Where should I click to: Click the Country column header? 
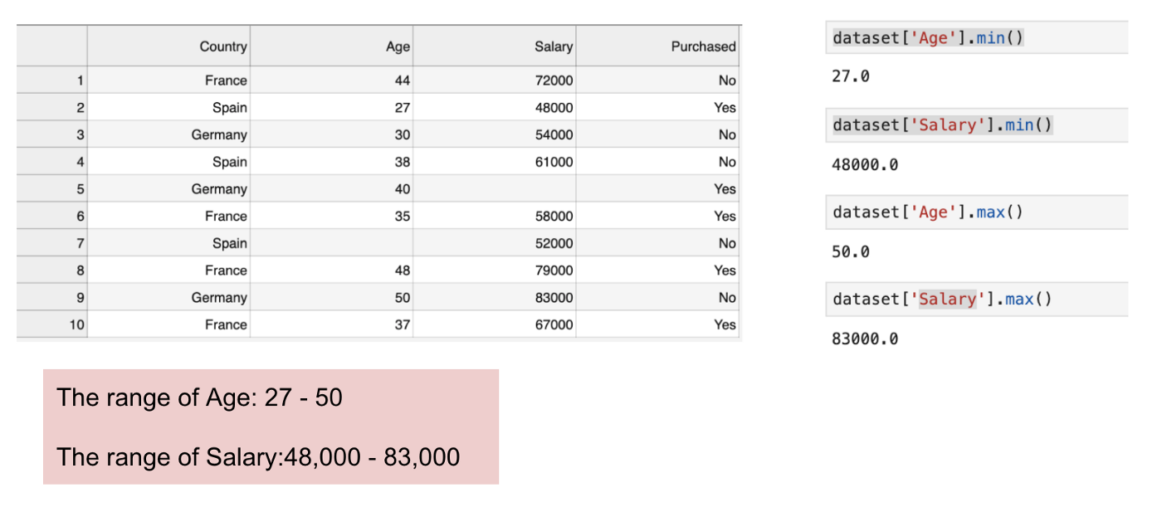(222, 46)
